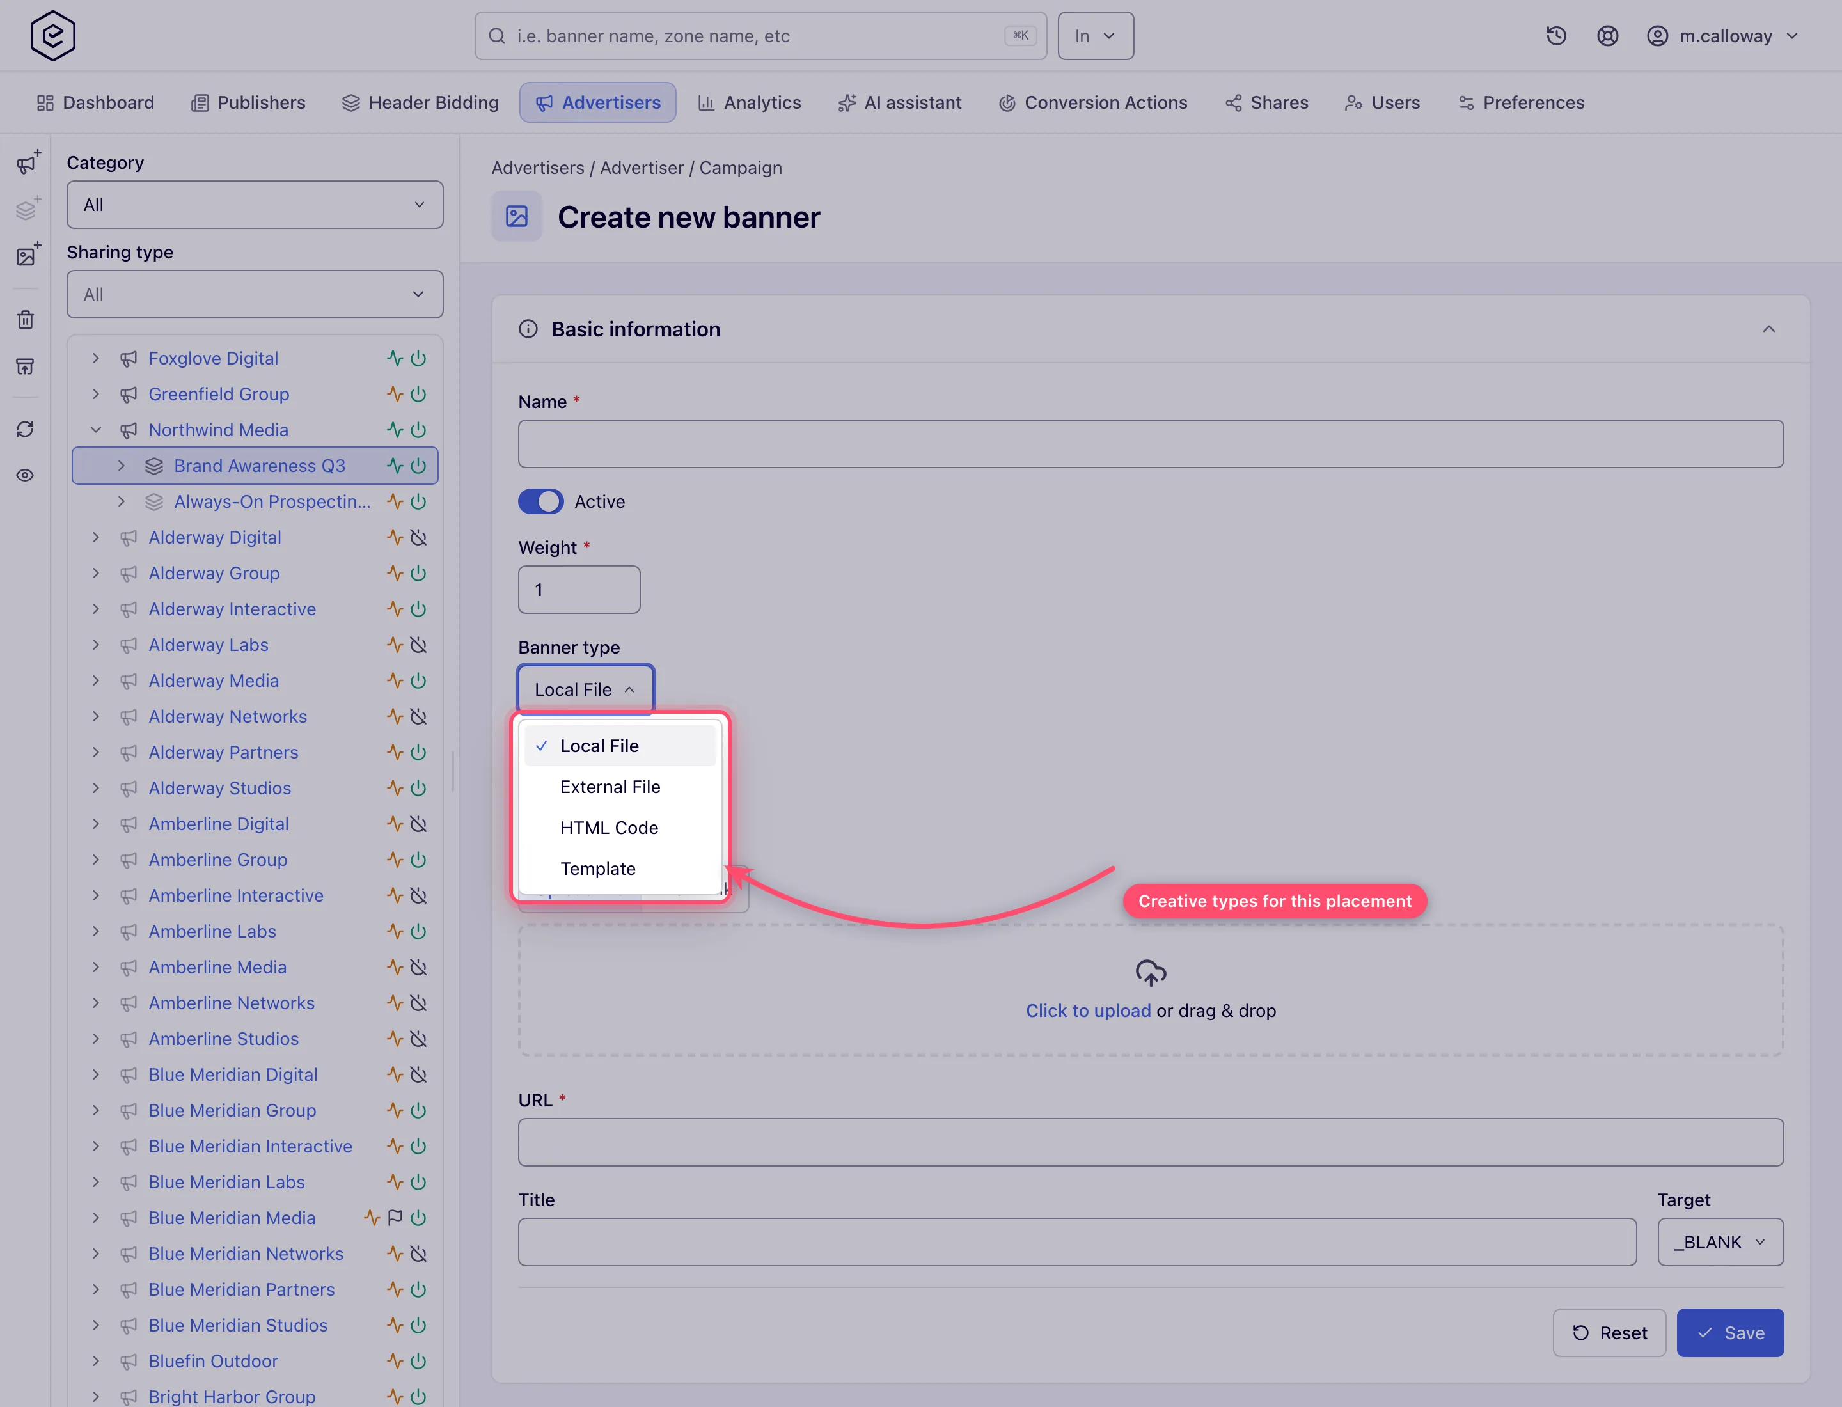This screenshot has width=1842, height=1407.
Task: Click the Name input field
Action: coord(1150,444)
